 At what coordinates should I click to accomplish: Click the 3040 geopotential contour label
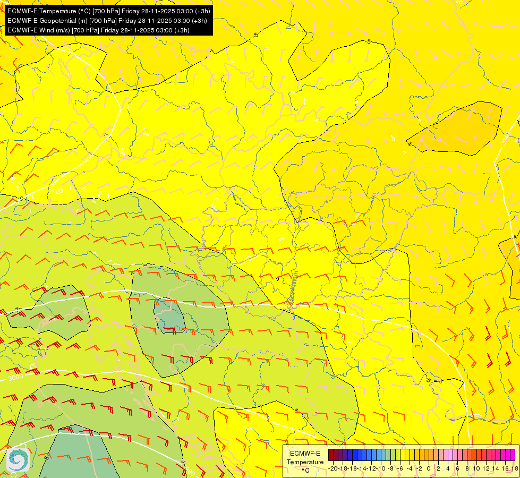(x=506, y=138)
